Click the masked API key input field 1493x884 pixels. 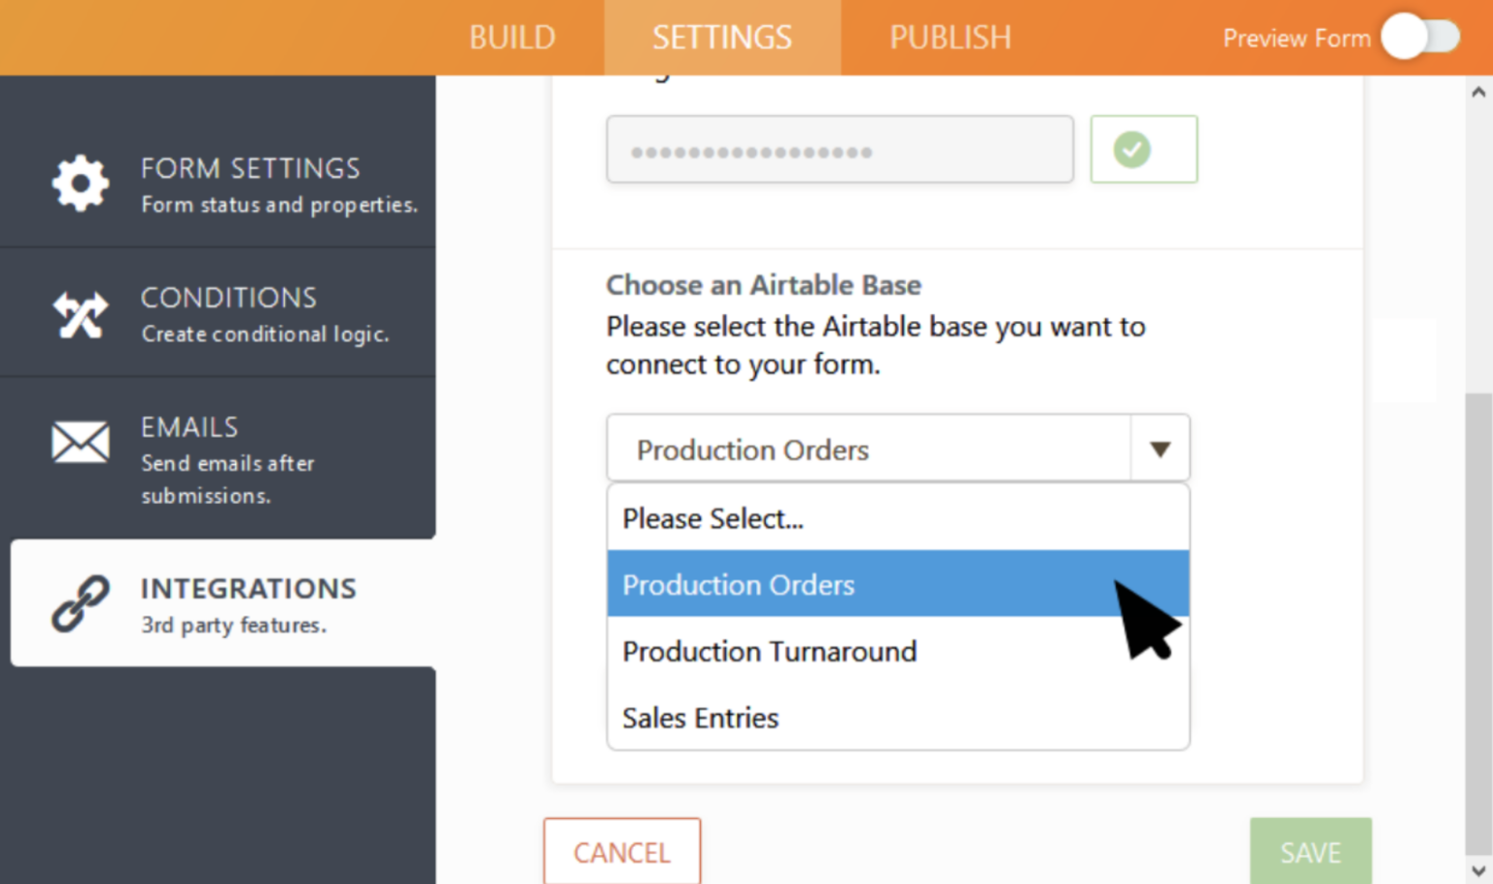[x=839, y=149]
